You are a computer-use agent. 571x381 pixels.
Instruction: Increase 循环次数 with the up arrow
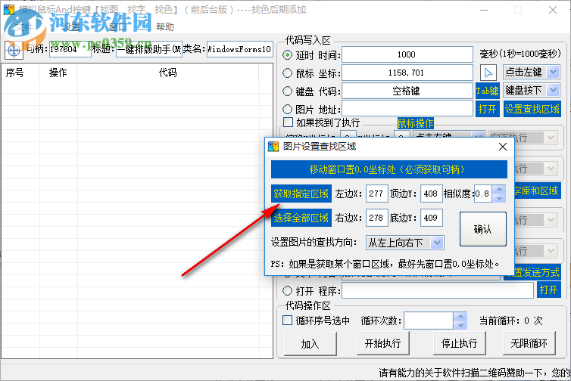point(460,316)
